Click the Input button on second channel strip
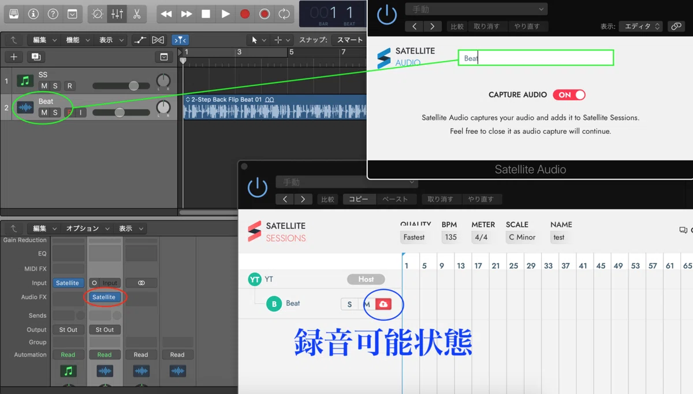The width and height of the screenshot is (693, 394). pyautogui.click(x=110, y=283)
